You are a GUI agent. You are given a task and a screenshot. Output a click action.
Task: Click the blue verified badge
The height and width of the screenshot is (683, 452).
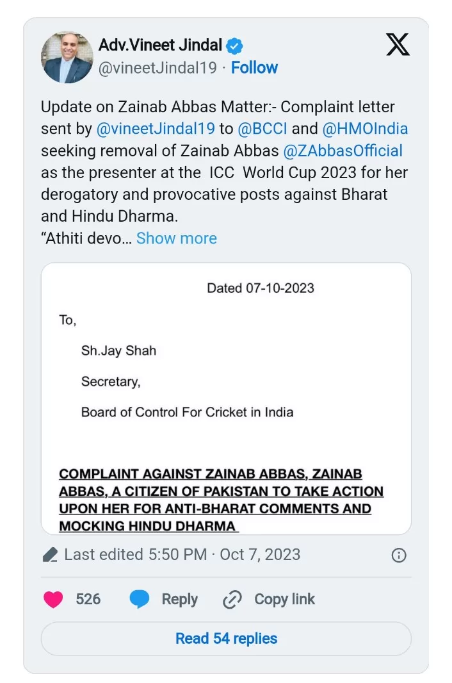235,46
